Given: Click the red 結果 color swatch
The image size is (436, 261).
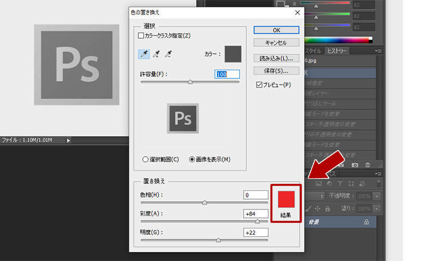Looking at the screenshot, I should (x=286, y=199).
